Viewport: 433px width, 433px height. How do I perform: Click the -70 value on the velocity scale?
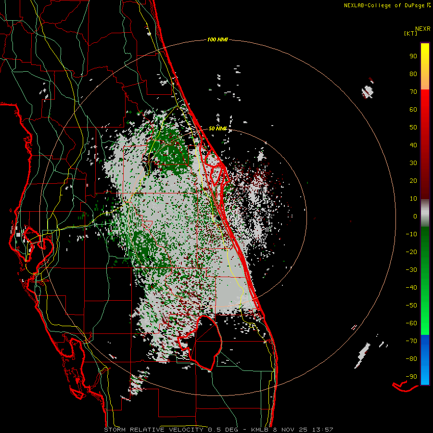[411, 341]
